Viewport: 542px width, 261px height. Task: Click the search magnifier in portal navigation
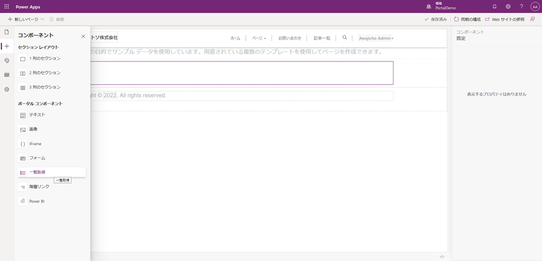click(x=344, y=38)
